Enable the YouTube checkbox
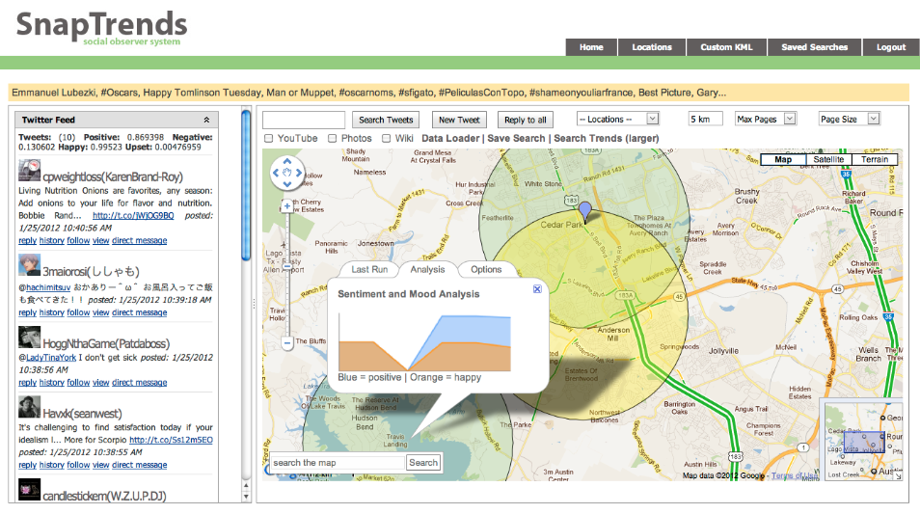920x514 pixels. [x=269, y=139]
